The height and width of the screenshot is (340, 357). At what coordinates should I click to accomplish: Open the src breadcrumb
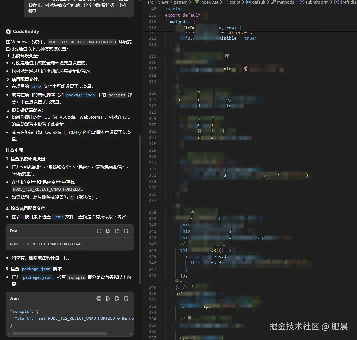(x=150, y=2)
